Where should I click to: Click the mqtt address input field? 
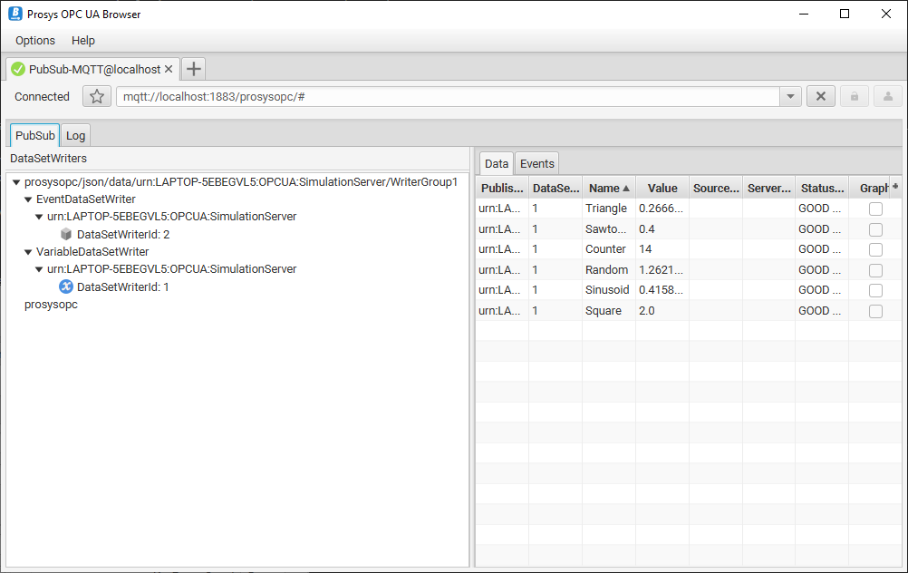click(x=448, y=97)
